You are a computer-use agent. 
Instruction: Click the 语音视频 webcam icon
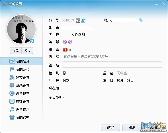coord(12,93)
